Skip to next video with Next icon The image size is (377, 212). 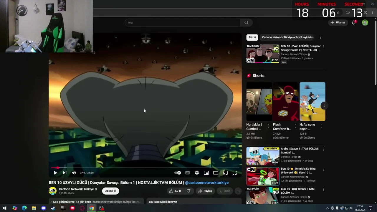click(65, 173)
